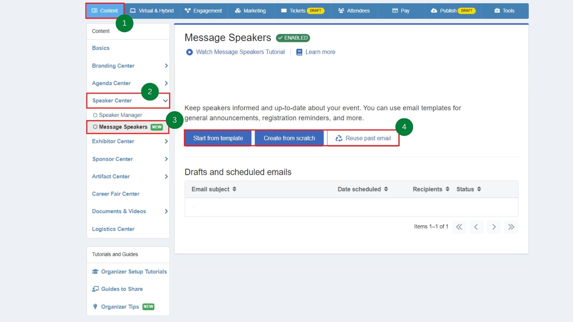Viewport: 573px width, 322px height.
Task: Select the Speaker Manager radio button
Action: pyautogui.click(x=95, y=115)
